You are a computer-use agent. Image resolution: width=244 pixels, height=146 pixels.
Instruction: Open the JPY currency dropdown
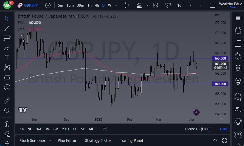pos(218,15)
